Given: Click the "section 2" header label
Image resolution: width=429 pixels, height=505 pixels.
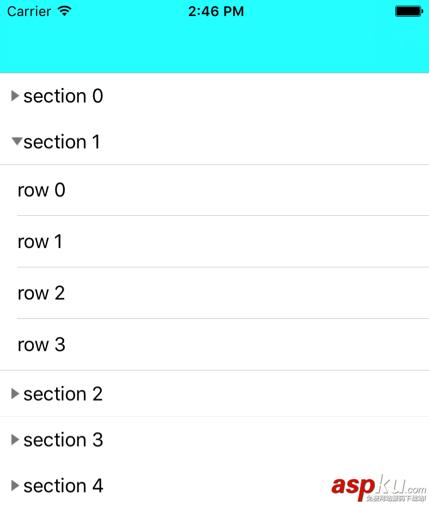Looking at the screenshot, I should coord(63,393).
